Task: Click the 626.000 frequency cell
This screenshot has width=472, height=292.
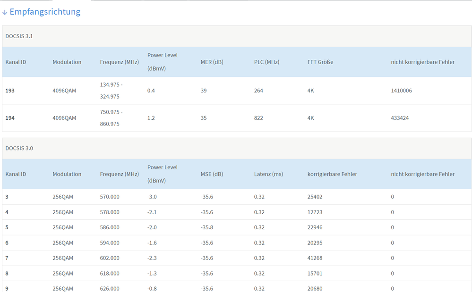Action: (x=110, y=288)
